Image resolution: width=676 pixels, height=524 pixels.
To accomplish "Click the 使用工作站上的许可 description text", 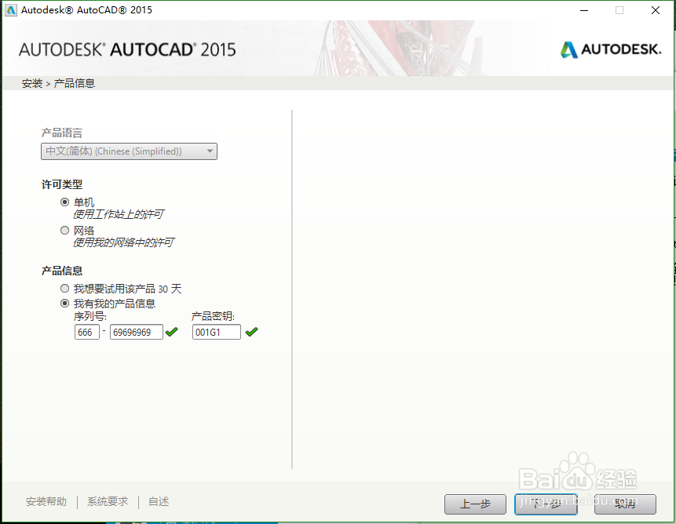I will pos(118,214).
